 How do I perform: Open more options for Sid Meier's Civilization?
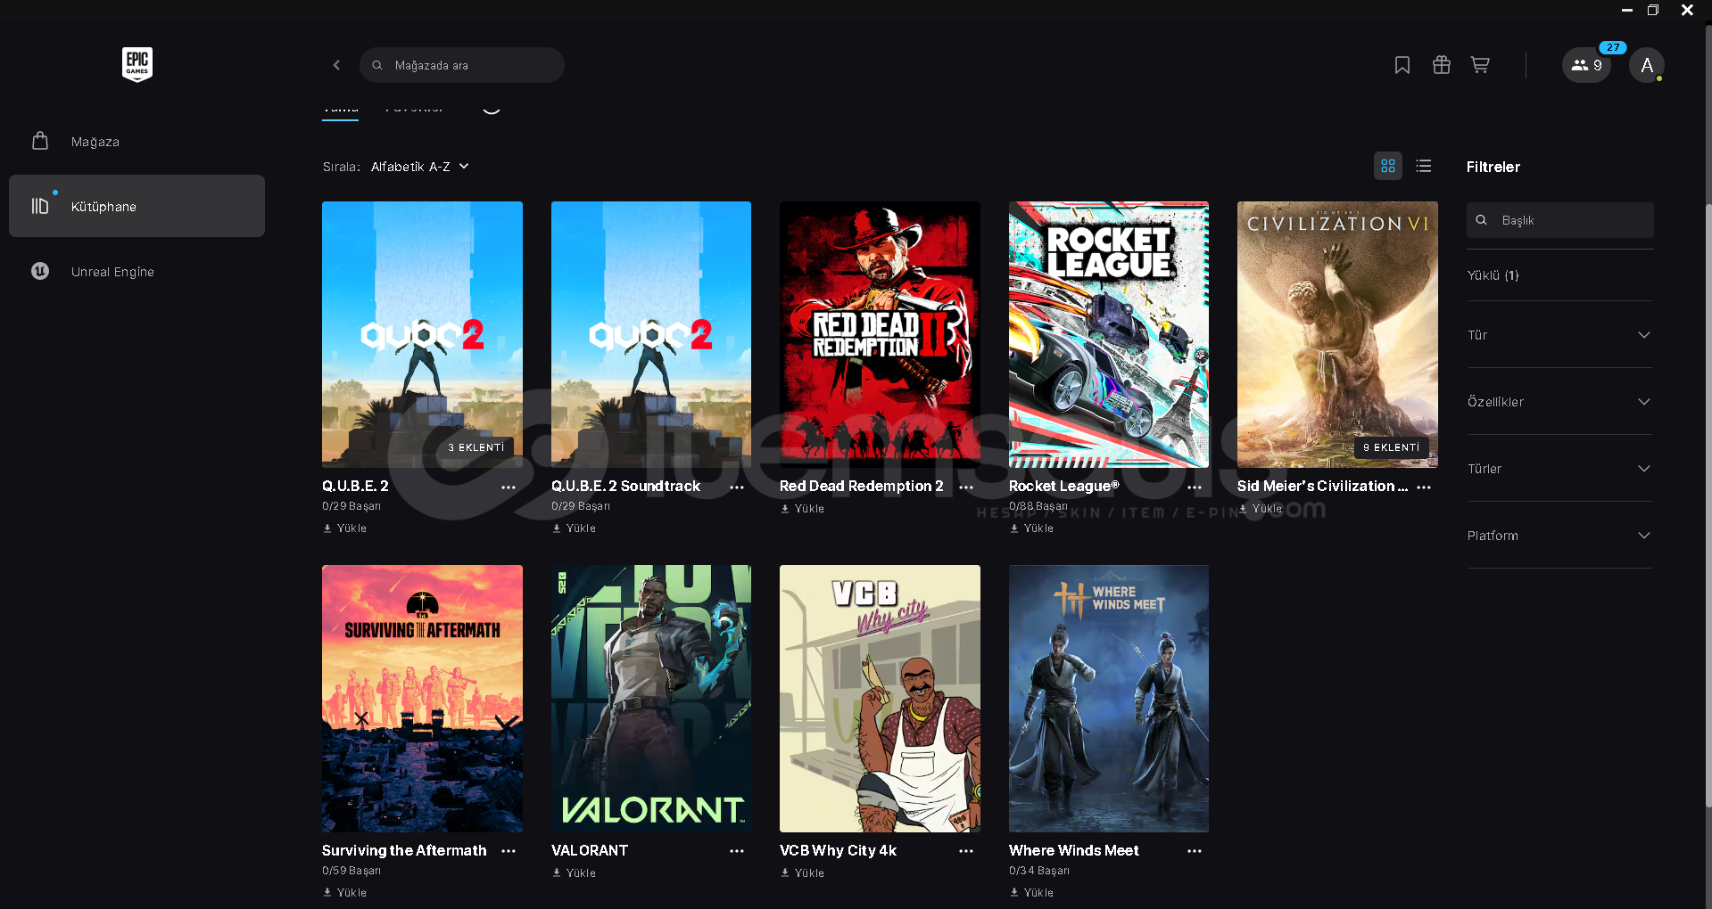(1424, 487)
